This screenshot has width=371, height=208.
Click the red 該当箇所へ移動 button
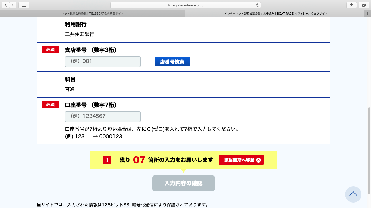(241, 160)
